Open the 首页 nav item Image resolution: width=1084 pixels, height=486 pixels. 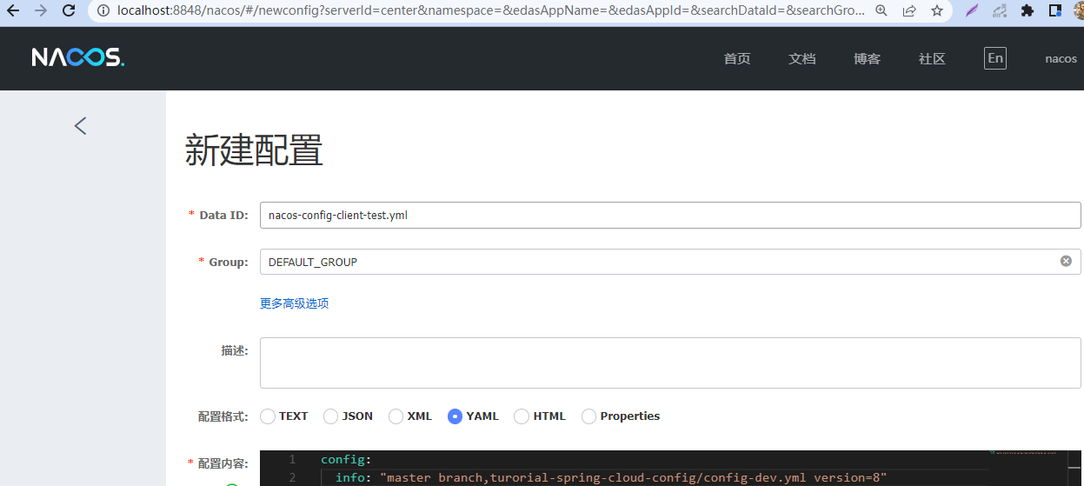(x=736, y=58)
